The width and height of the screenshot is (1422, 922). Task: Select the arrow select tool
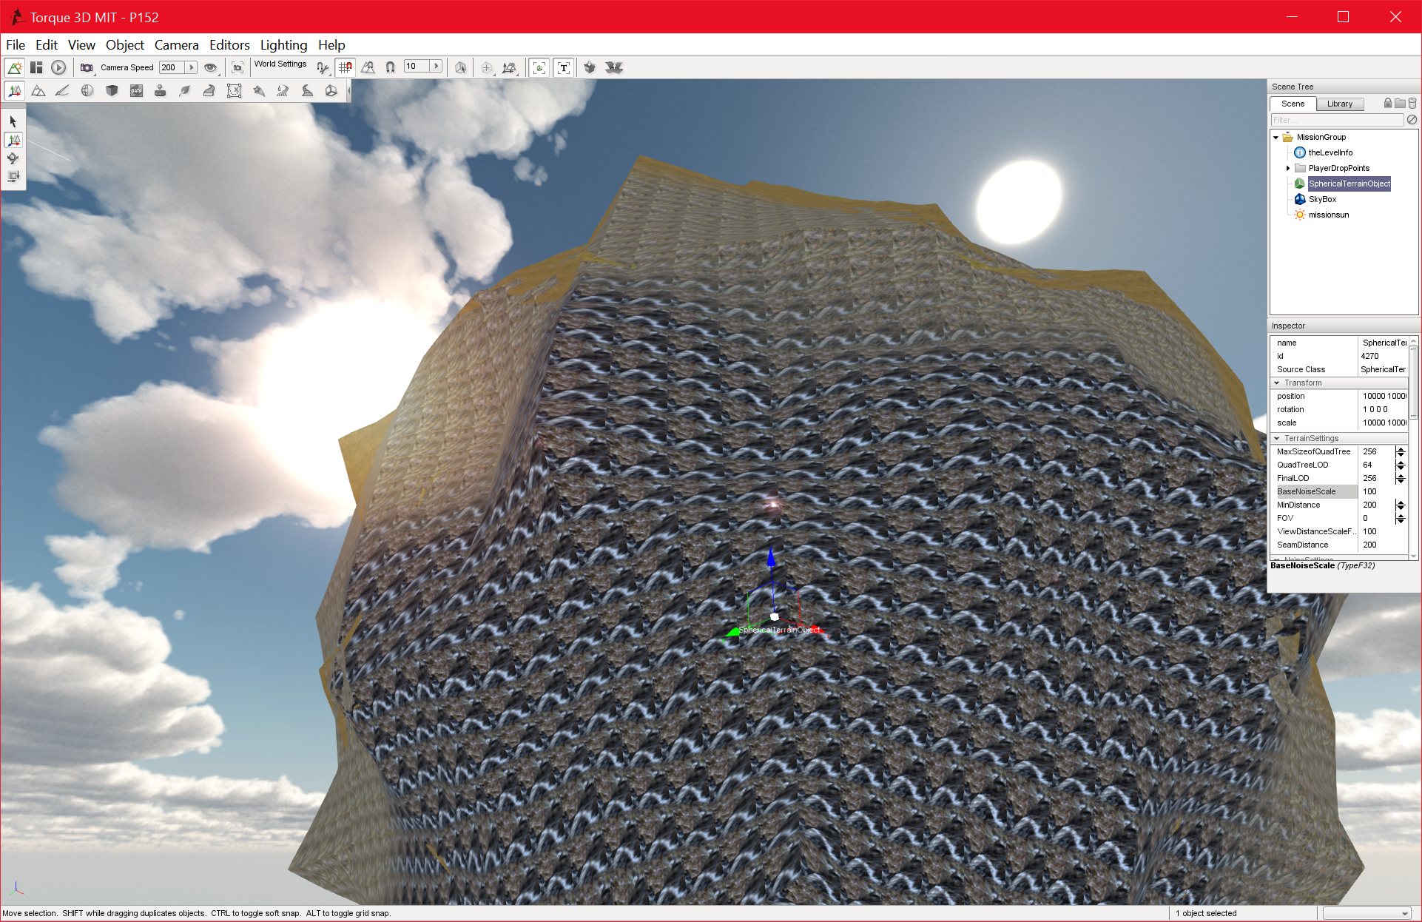click(x=13, y=121)
